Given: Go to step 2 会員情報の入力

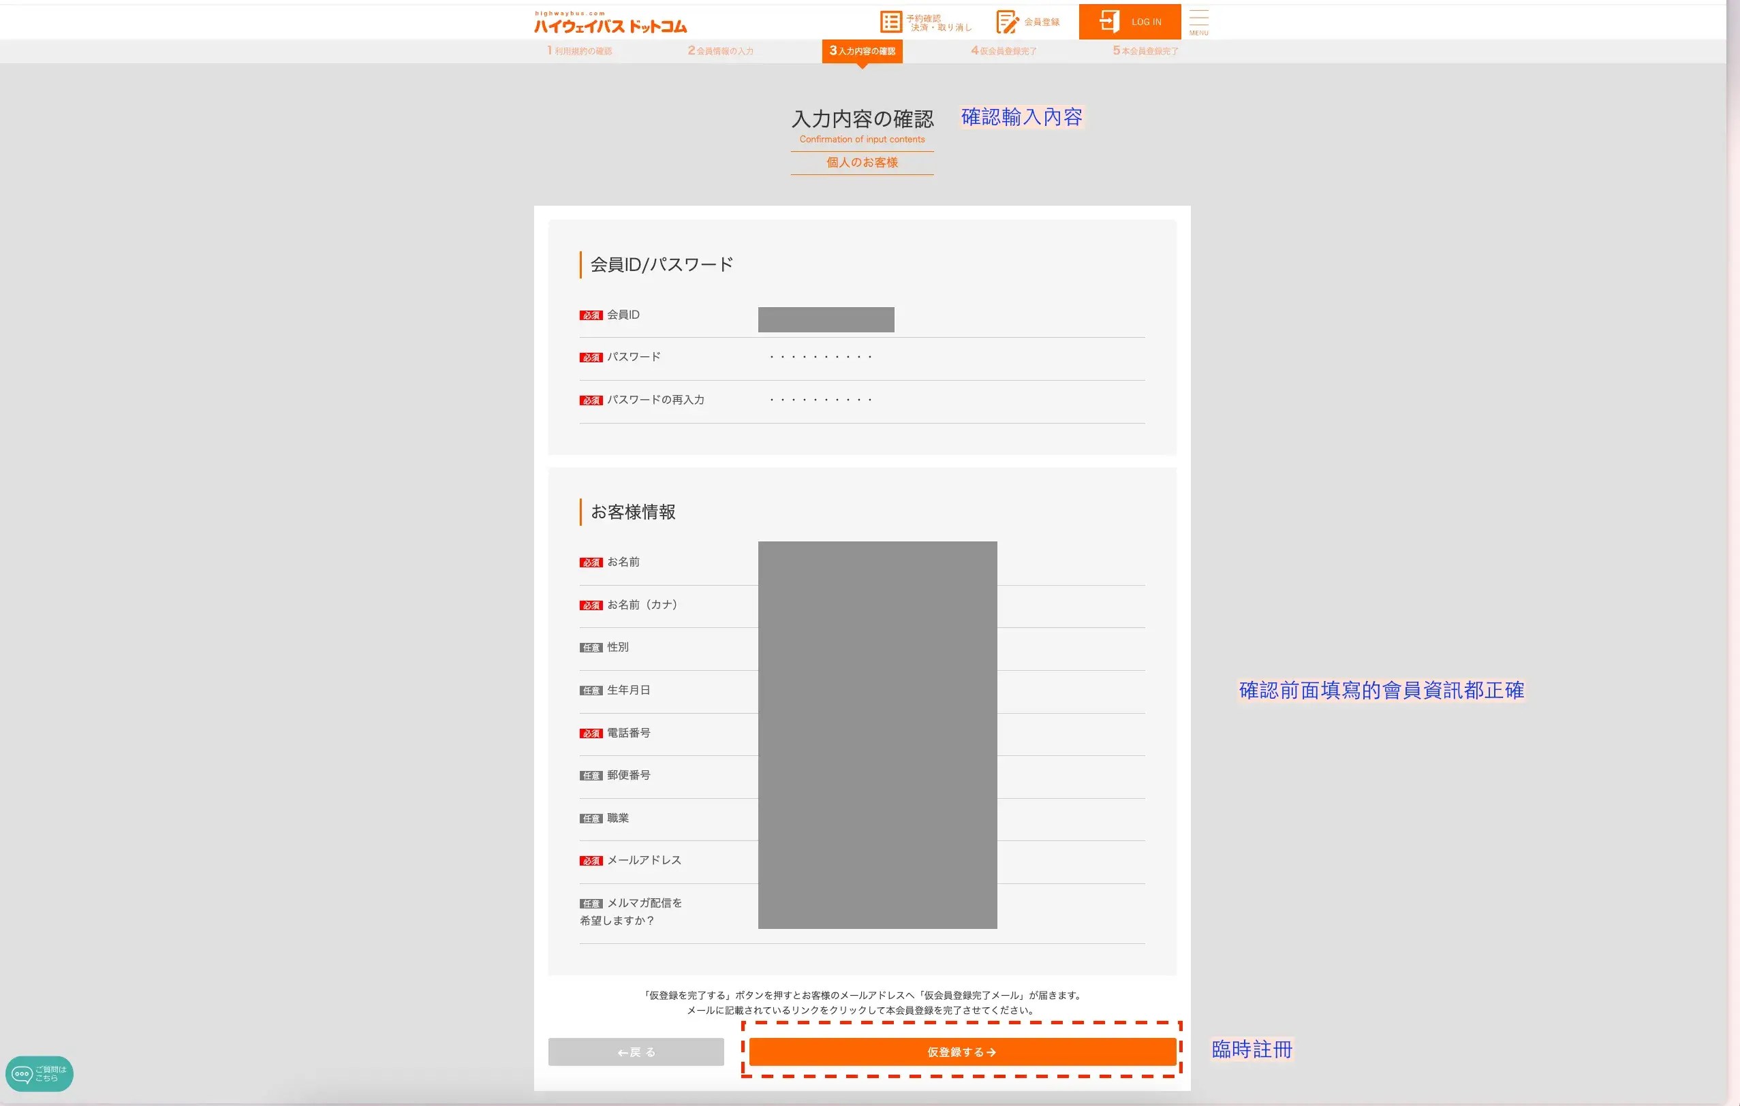Looking at the screenshot, I should [720, 50].
